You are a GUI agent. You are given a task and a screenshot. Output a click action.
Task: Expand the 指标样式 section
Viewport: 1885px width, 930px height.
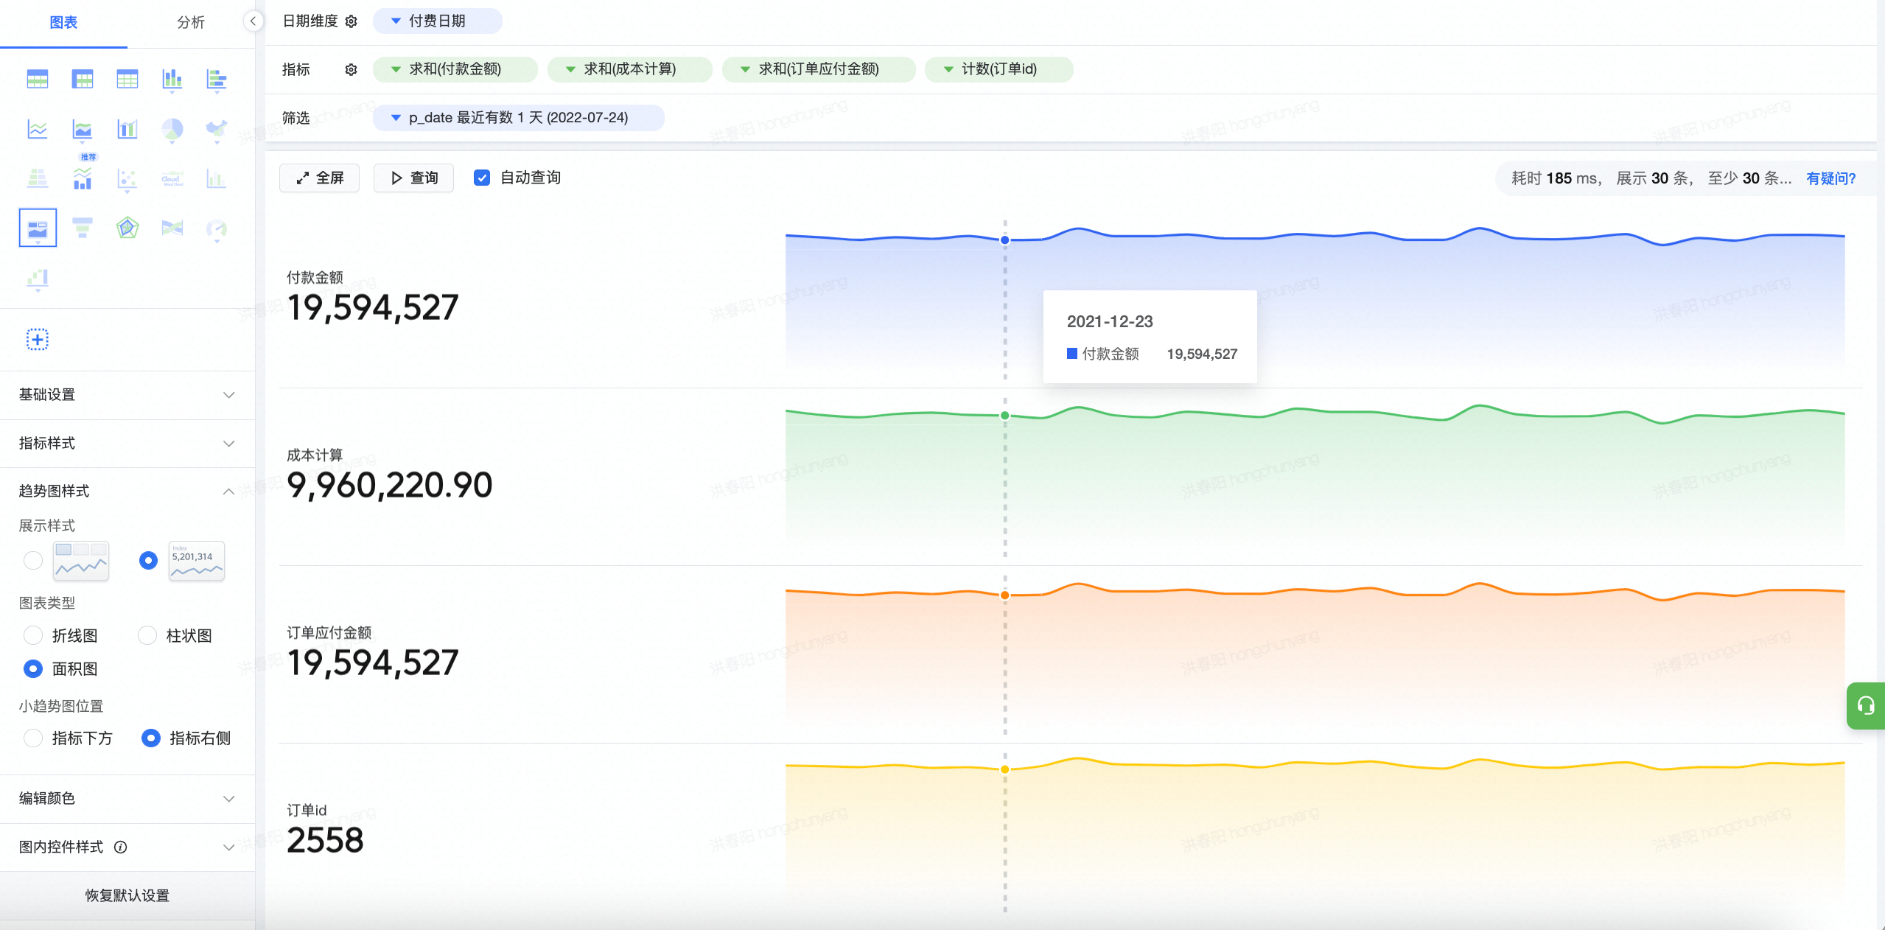(x=127, y=443)
